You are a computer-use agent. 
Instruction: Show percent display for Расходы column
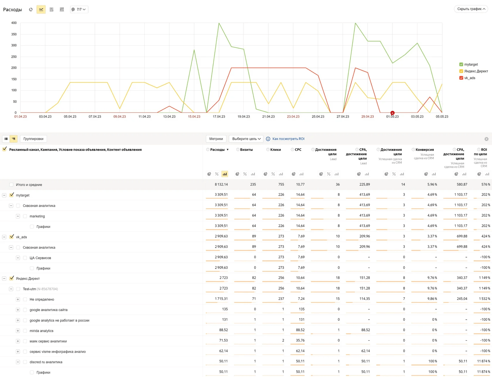pos(217,174)
